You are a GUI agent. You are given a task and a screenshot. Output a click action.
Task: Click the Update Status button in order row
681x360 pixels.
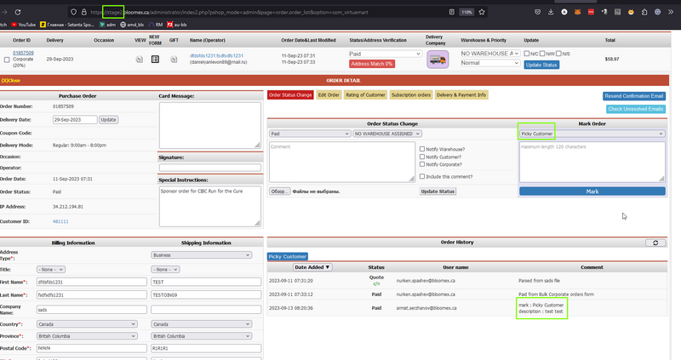coord(541,65)
